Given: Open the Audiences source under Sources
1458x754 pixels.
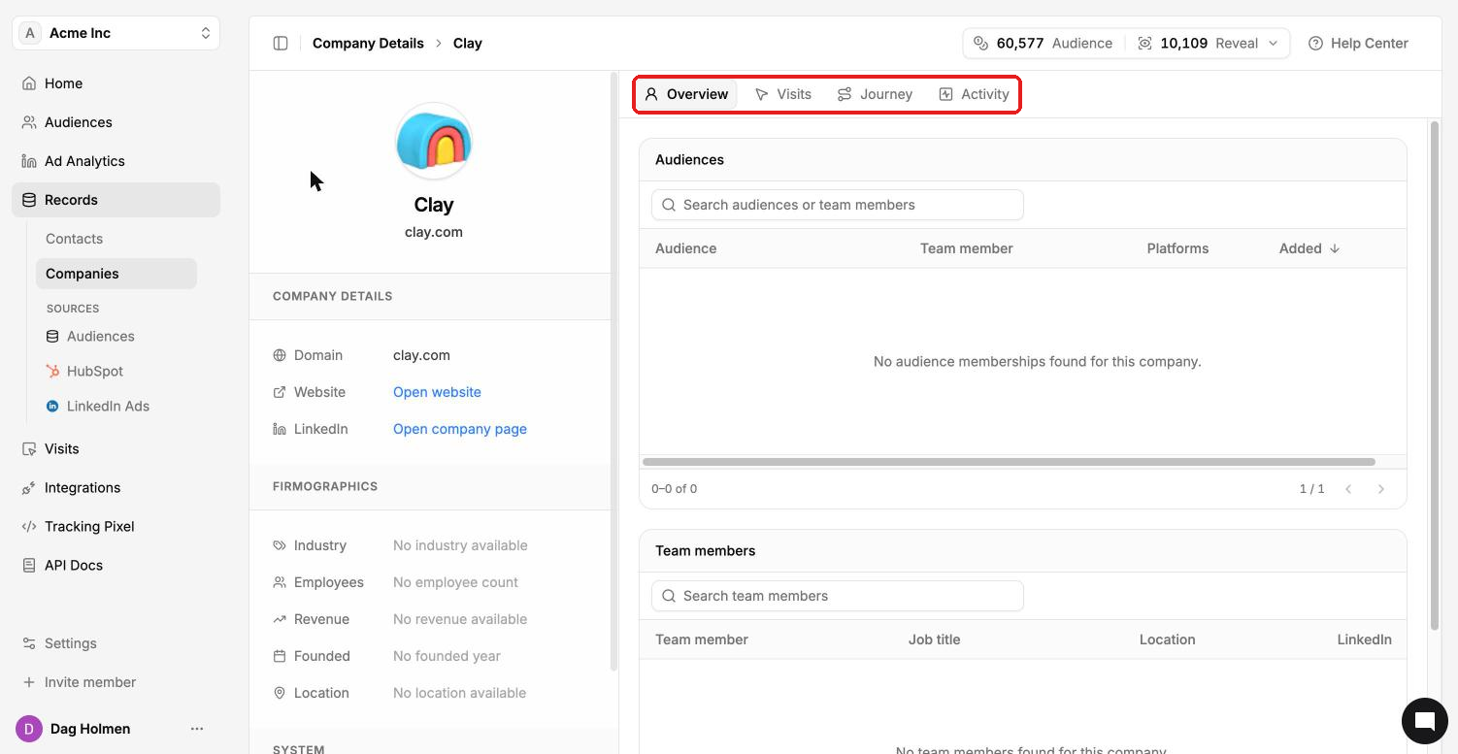Looking at the screenshot, I should [116, 337].
